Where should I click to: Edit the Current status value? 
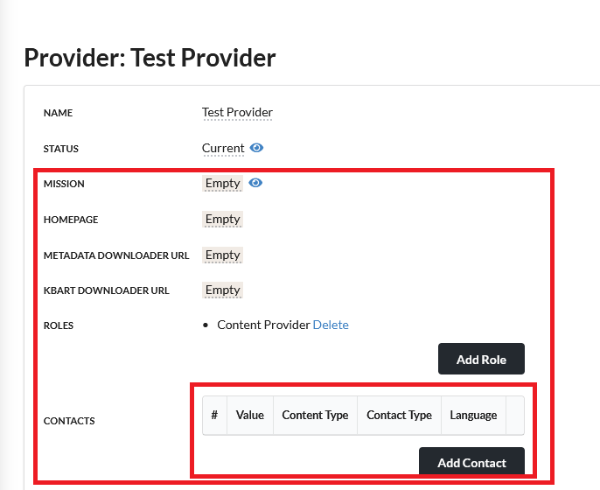coord(223,148)
